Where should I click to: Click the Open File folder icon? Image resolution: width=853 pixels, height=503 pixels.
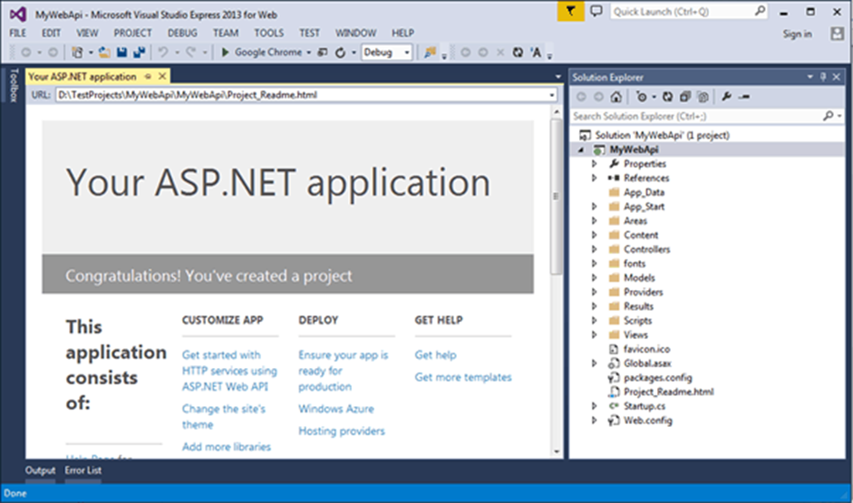(104, 53)
